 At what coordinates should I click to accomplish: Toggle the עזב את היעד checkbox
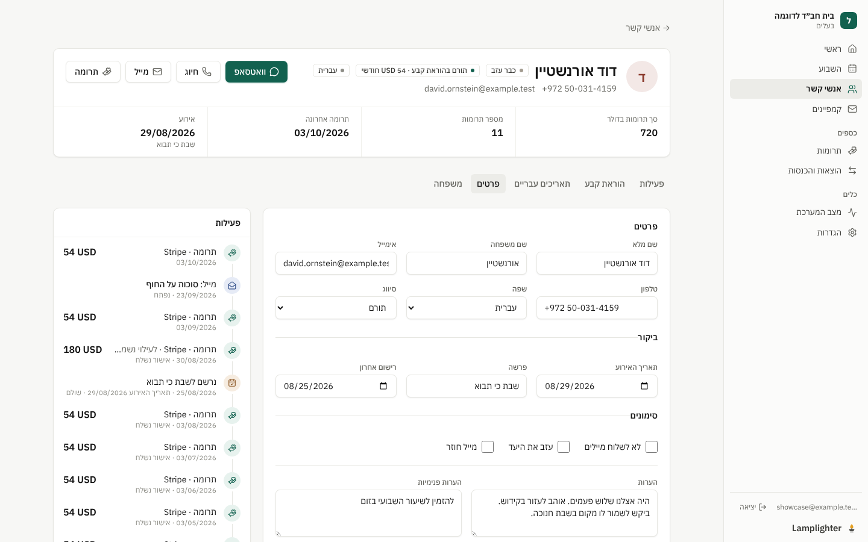click(564, 447)
